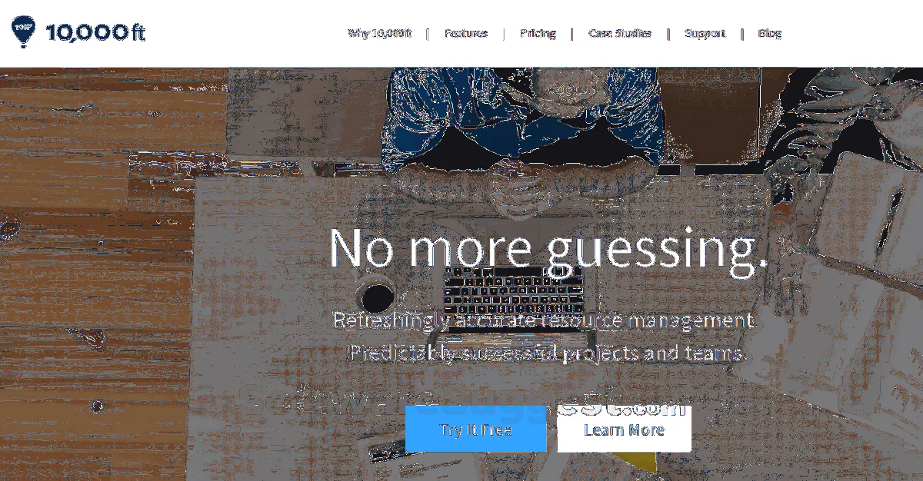Click the 10,000ft wordmark in the header
Image resolution: width=923 pixels, height=481 pixels.
(95, 32)
